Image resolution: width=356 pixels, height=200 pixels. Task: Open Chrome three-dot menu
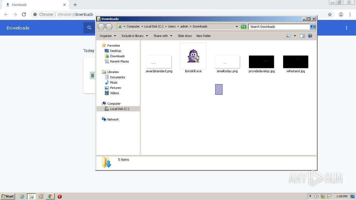[x=350, y=14]
